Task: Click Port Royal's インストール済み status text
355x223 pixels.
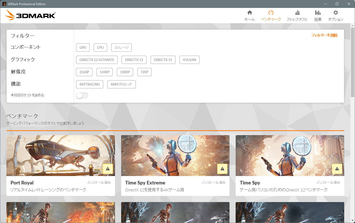Action: click(x=99, y=182)
